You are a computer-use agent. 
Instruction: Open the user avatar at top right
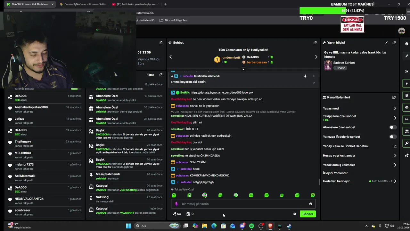pyautogui.click(x=401, y=31)
